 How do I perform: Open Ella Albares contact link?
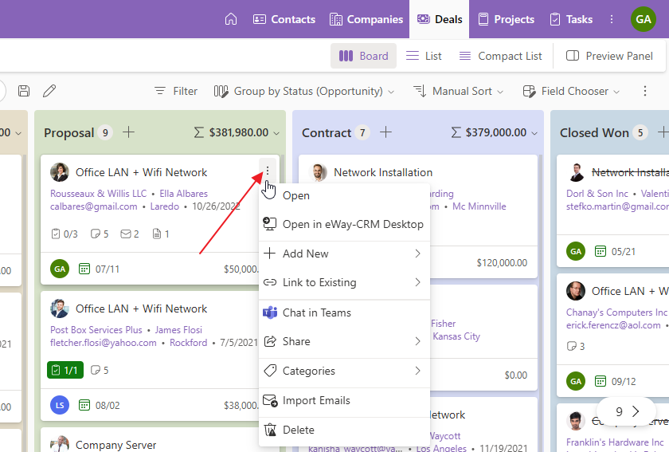(183, 194)
